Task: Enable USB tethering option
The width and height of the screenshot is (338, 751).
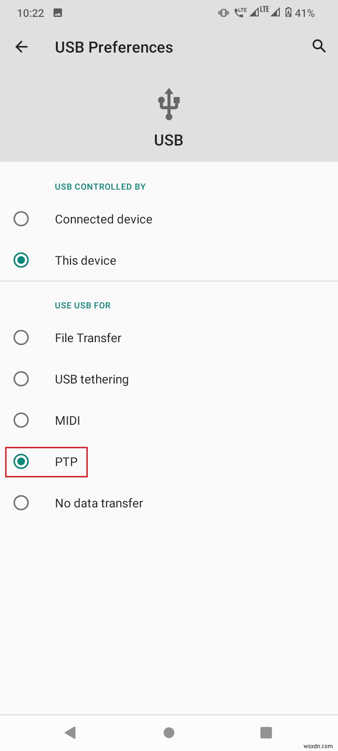Action: click(92, 379)
